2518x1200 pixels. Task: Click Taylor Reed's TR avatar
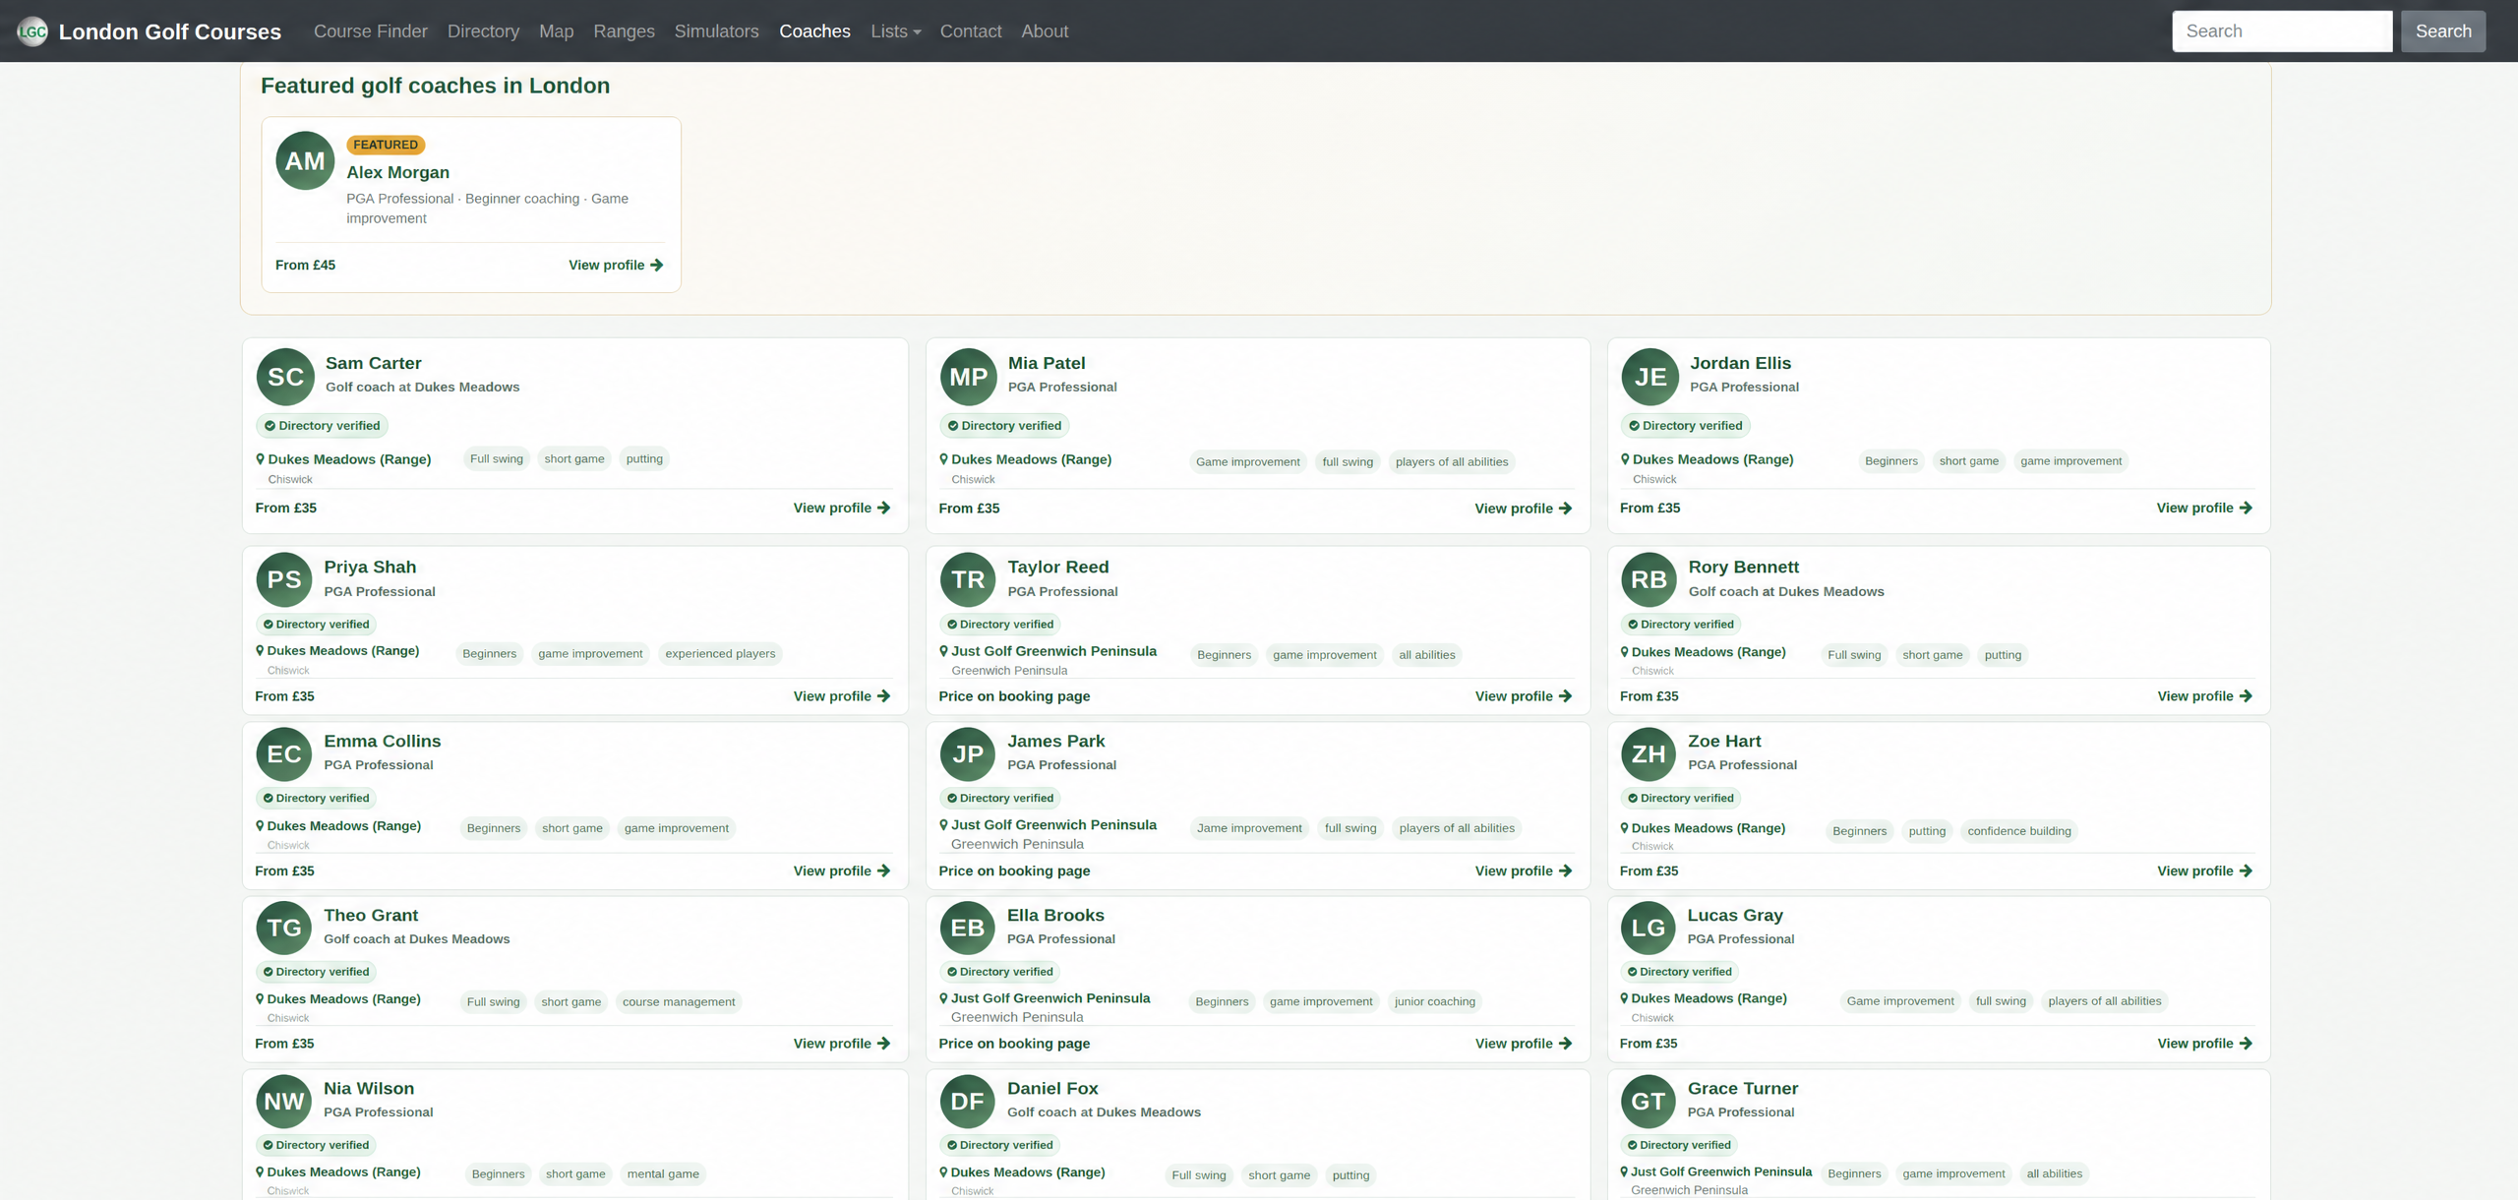tap(968, 579)
